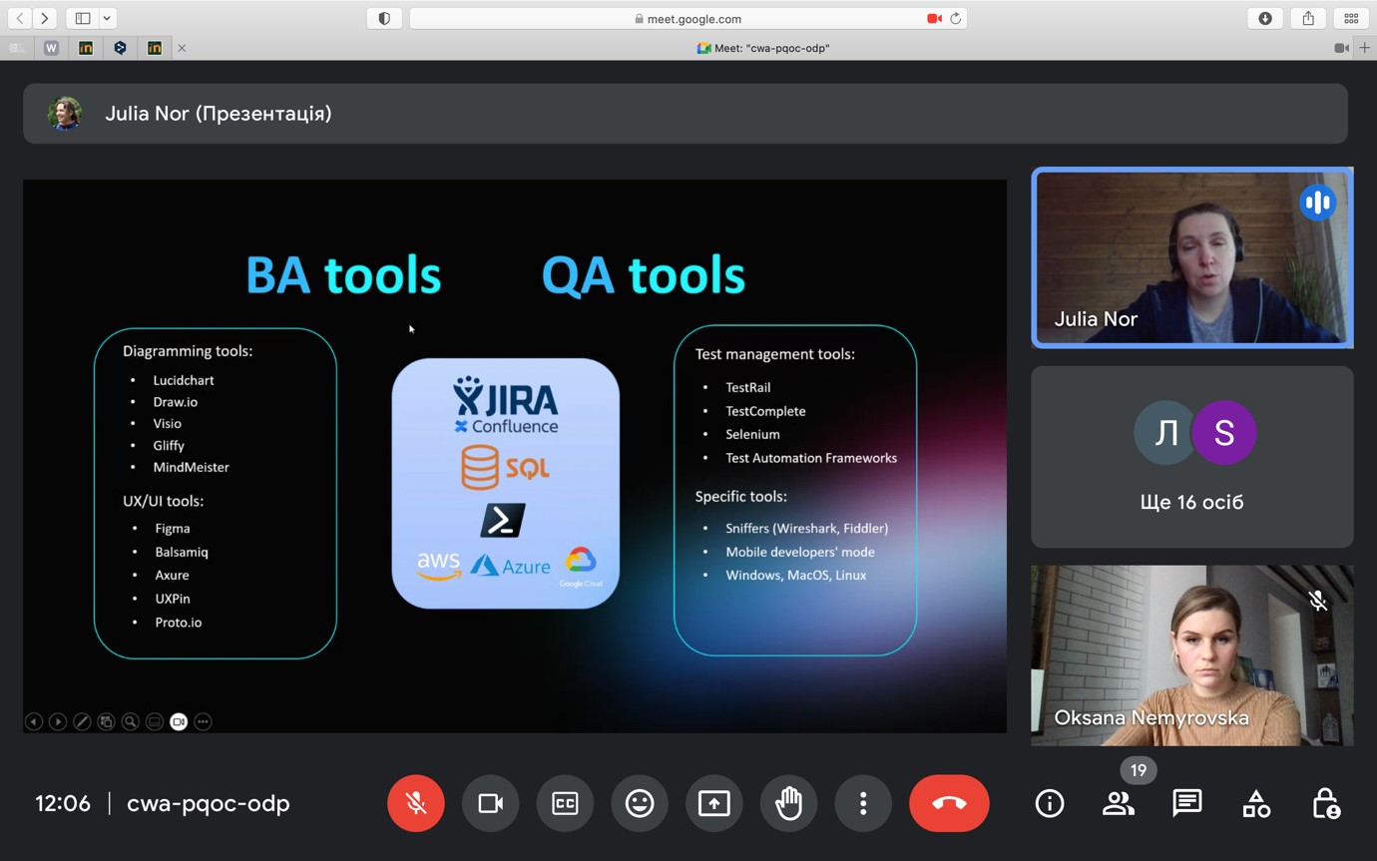
Task: Open host controls lock icon
Action: click(x=1325, y=803)
